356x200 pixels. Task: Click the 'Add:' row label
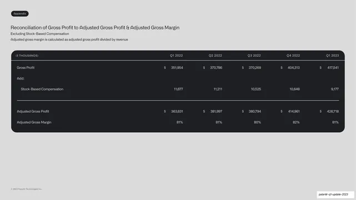[x=21, y=78]
